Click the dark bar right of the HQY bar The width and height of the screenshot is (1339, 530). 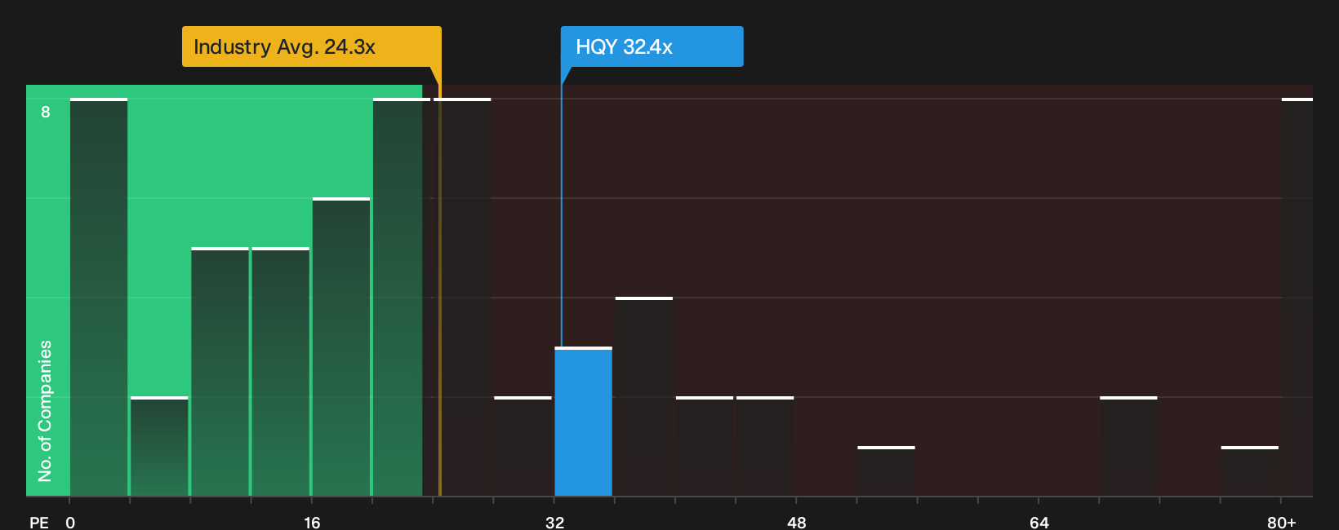pos(644,396)
